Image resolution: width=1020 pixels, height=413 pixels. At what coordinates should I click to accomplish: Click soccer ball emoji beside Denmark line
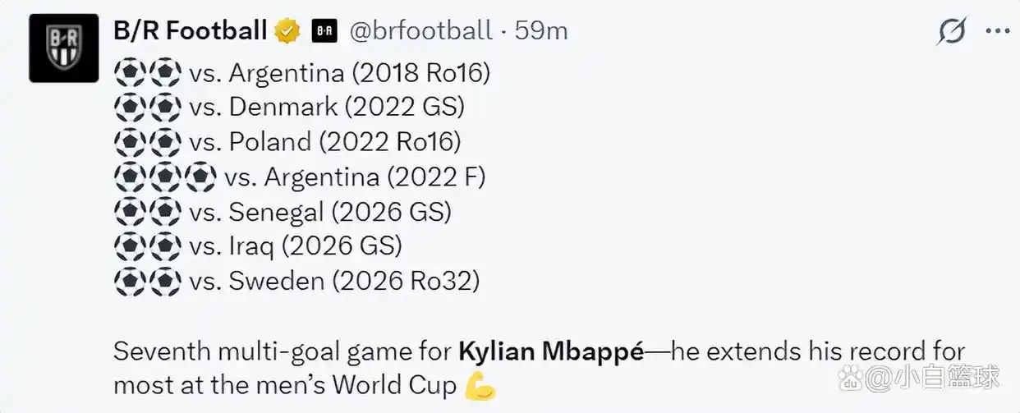coord(148,108)
